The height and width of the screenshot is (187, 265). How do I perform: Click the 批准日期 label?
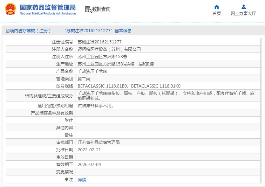[64, 150]
